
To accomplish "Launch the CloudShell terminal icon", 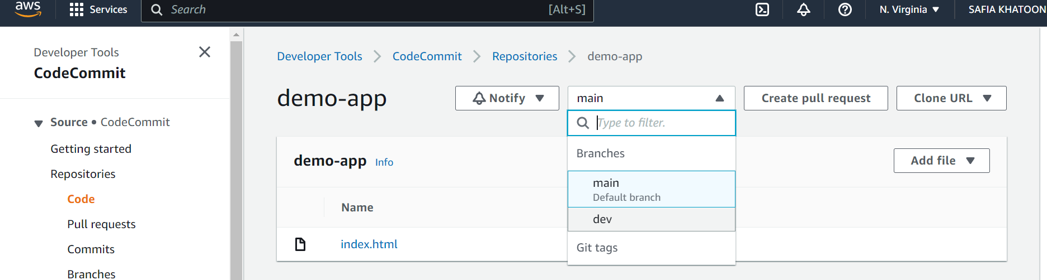I will coord(762,9).
